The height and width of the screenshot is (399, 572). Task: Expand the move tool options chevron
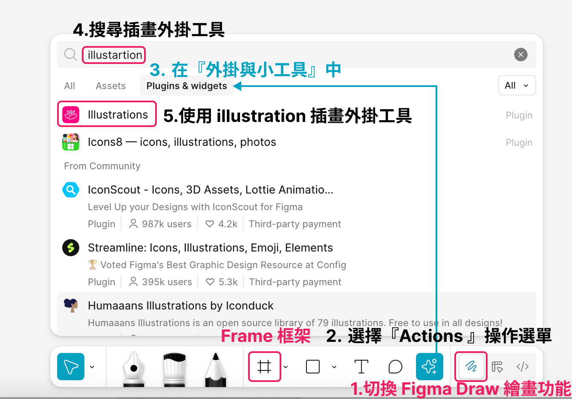point(92,367)
